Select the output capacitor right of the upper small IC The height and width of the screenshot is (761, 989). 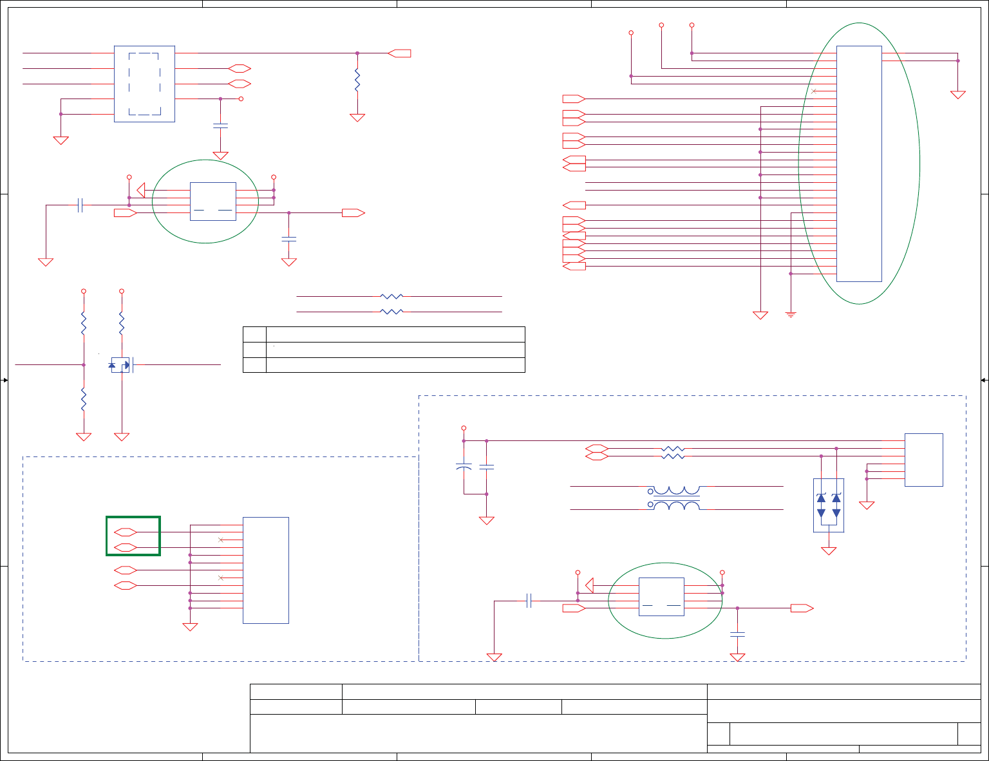coord(289,239)
